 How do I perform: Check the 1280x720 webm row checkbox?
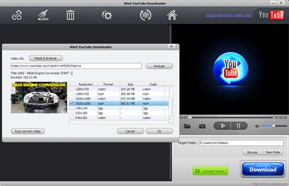click(72, 89)
